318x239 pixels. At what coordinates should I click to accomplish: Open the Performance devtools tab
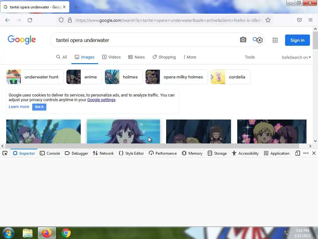click(163, 153)
